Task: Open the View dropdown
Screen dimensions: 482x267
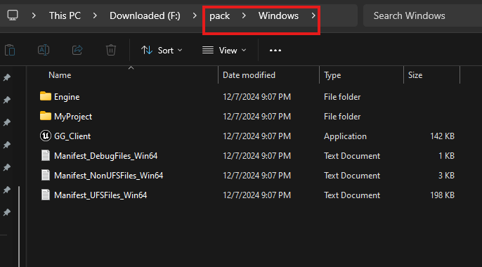Action: click(224, 51)
